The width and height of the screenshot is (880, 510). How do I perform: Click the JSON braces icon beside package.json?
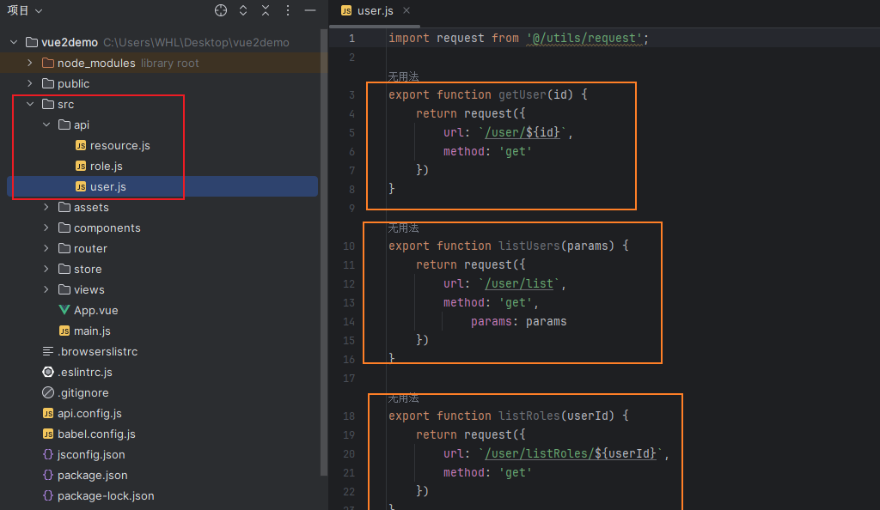tap(48, 476)
